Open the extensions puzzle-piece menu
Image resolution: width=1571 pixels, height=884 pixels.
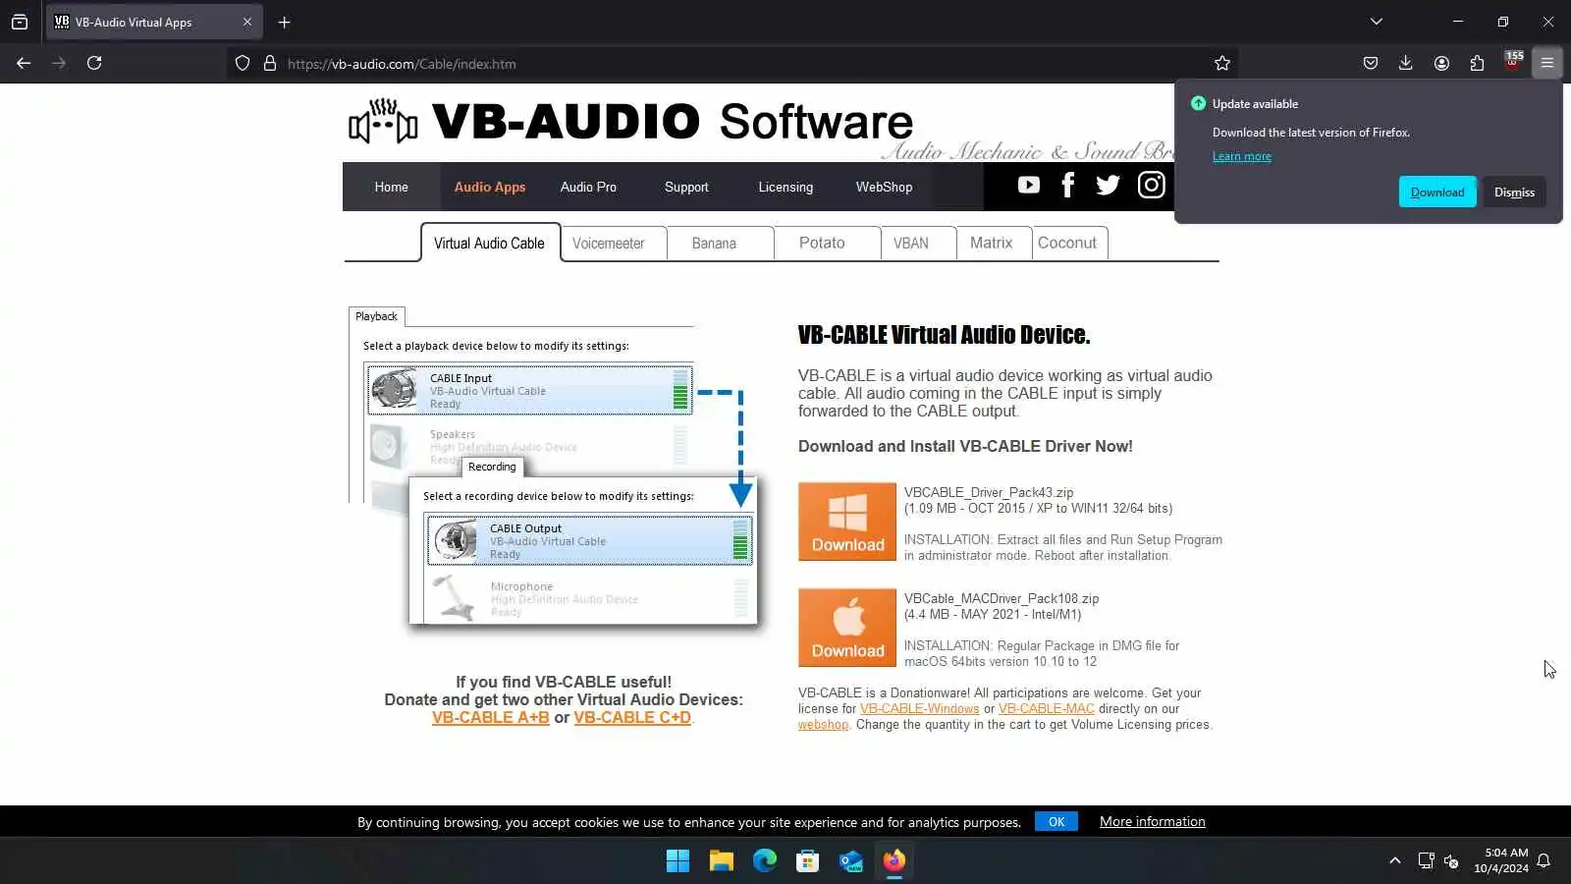[1477, 63]
